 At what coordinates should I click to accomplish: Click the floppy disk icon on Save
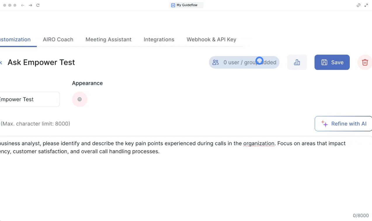point(324,62)
